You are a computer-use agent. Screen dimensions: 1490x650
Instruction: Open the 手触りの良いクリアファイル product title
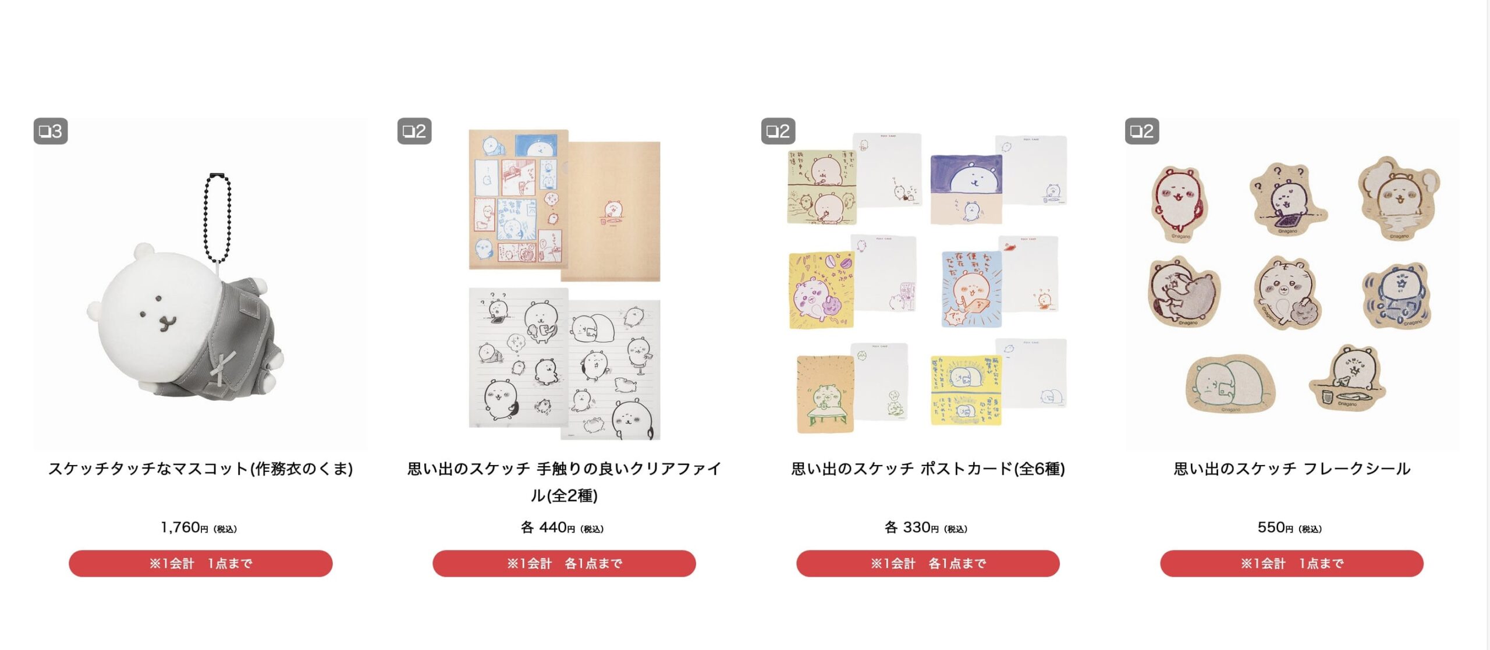tap(564, 482)
